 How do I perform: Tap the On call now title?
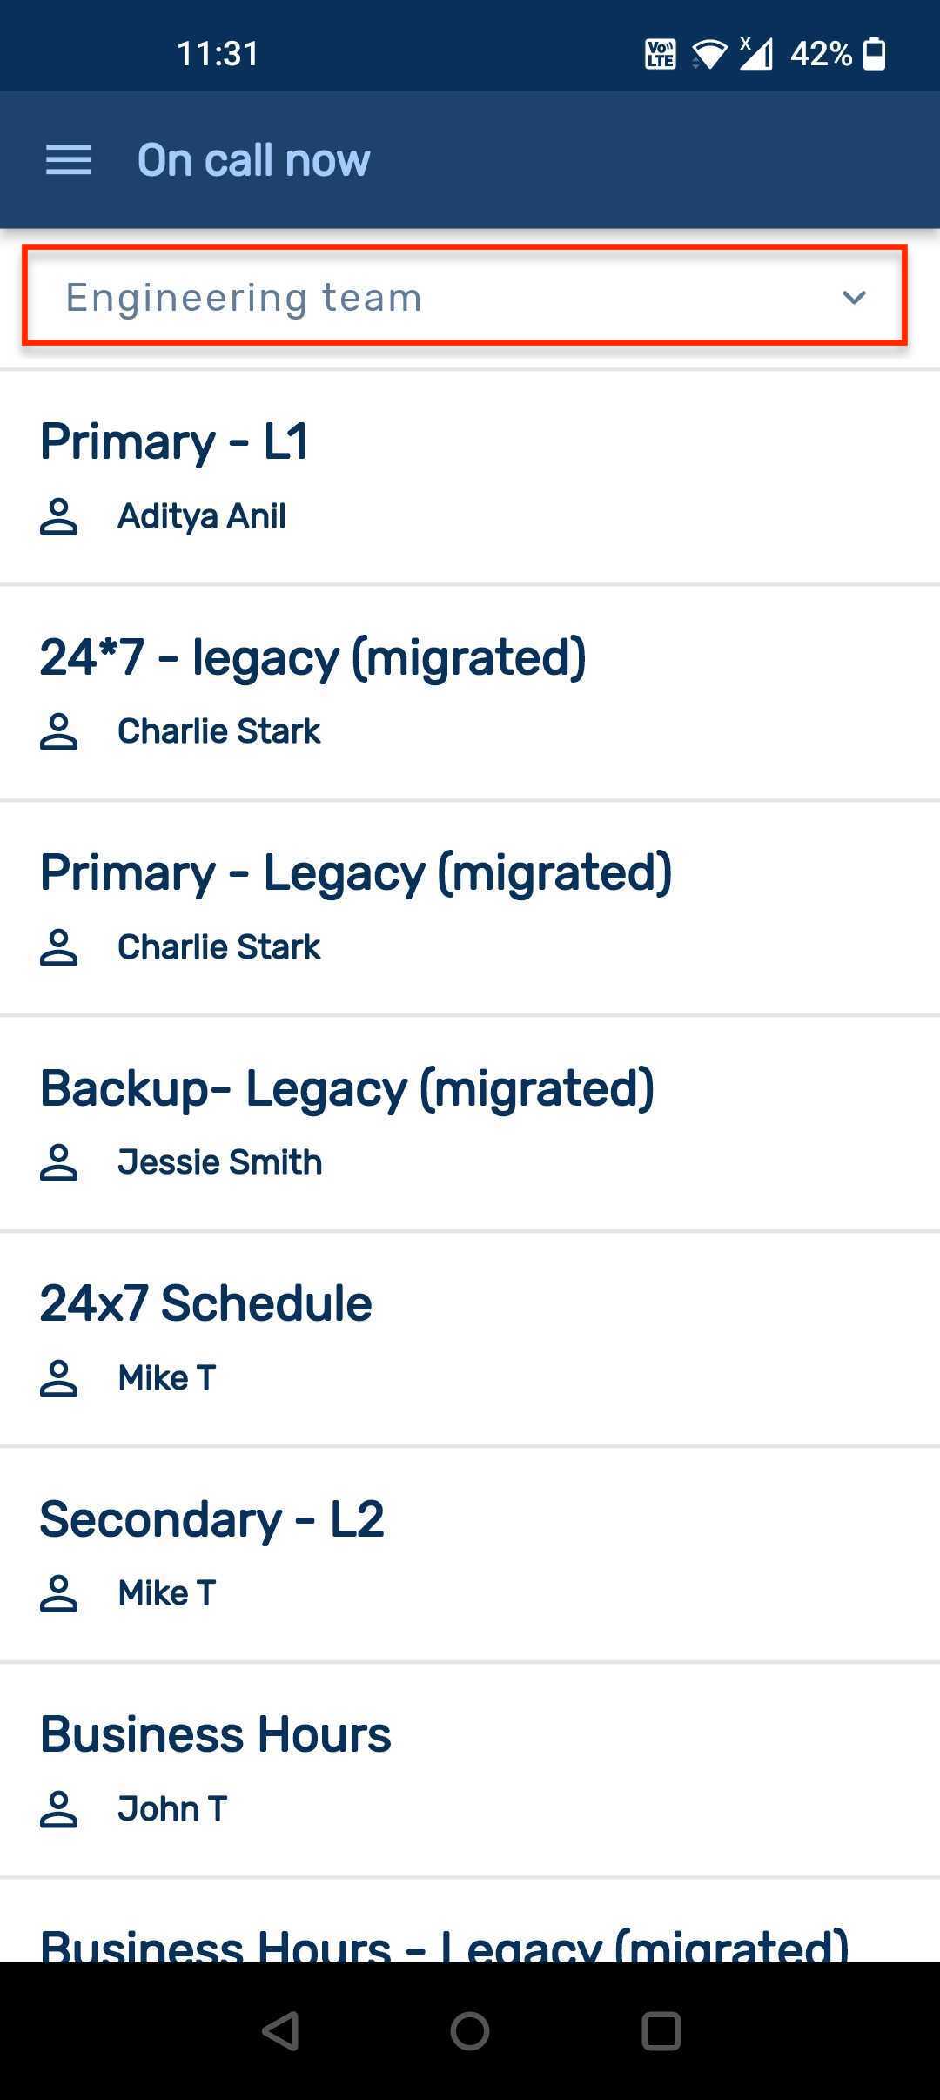coord(253,160)
